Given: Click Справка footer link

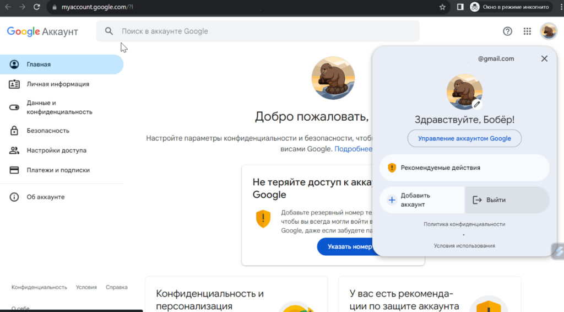Looking at the screenshot, I should [x=117, y=287].
